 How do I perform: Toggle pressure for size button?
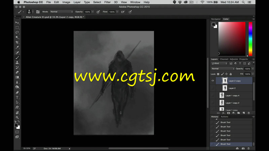(x=130, y=12)
